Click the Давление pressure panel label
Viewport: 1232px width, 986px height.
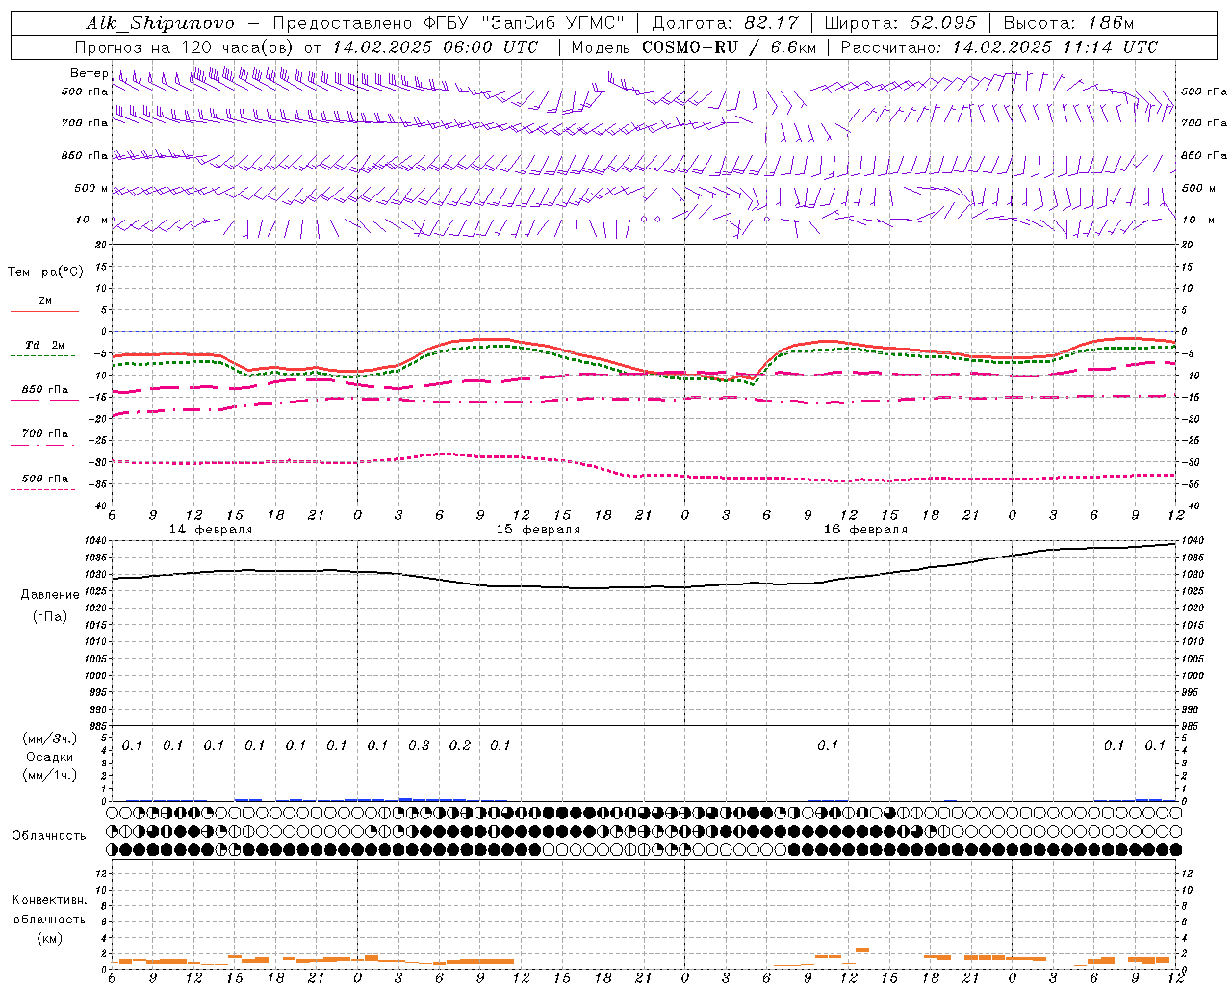coord(50,595)
